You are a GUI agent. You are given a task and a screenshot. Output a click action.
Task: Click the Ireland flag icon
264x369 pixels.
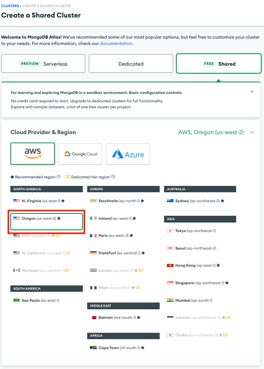point(93,218)
